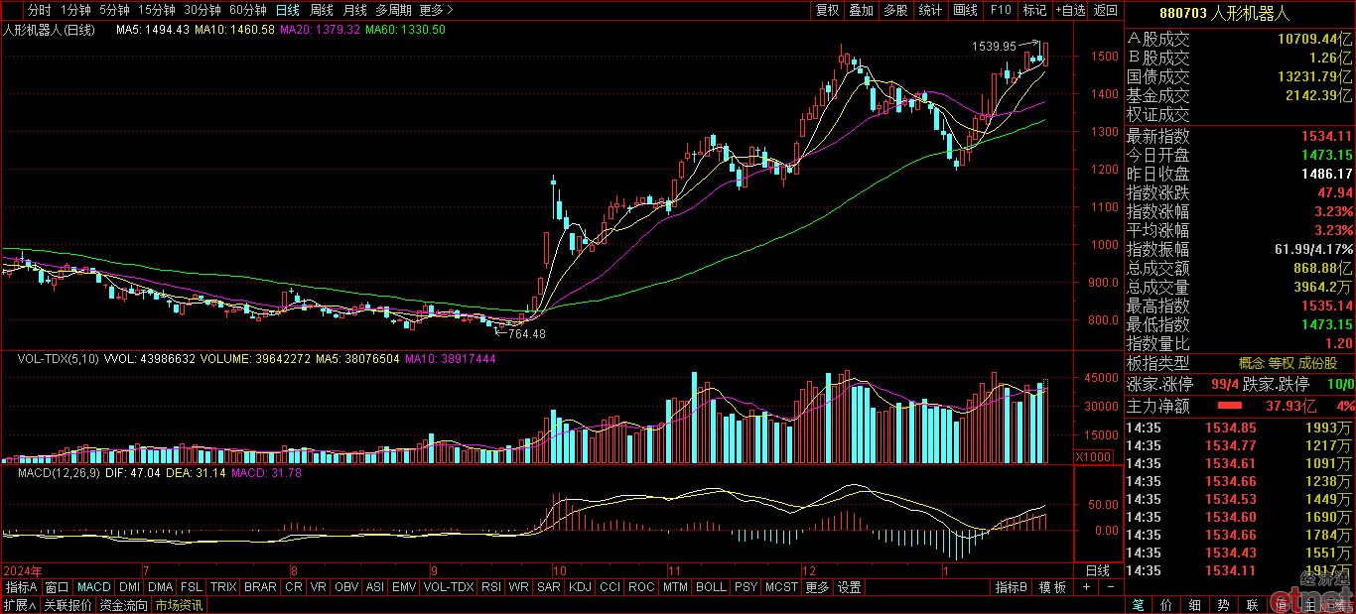Screen dimensions: 1356x614
Task: Add to watchlist with +自选
Action: (x=1070, y=10)
